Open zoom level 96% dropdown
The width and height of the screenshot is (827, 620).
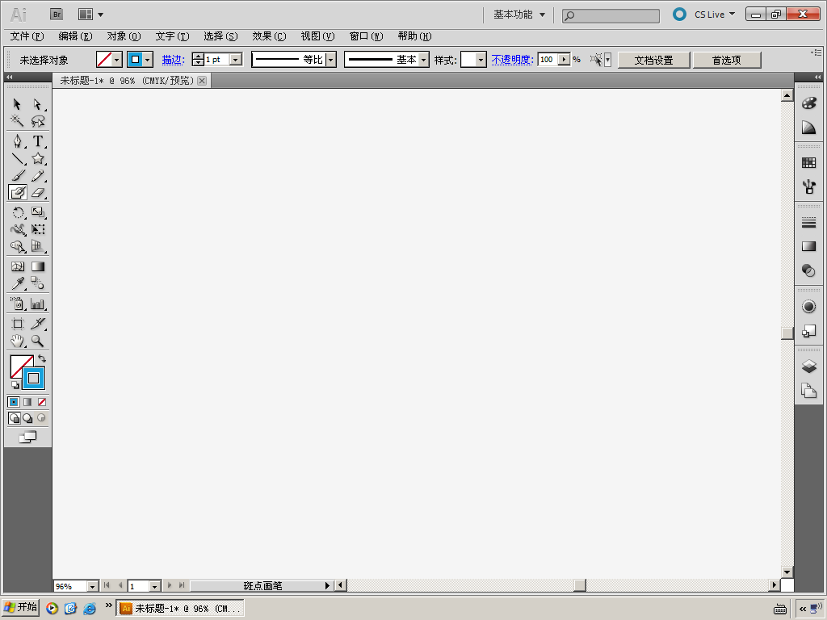[92, 586]
